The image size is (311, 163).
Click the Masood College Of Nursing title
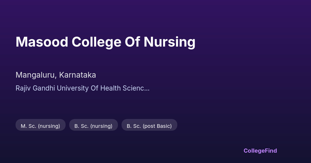coord(105,42)
